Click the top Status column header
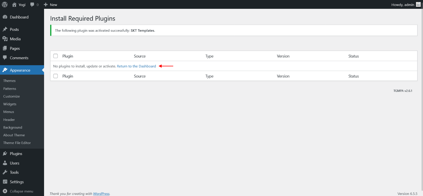 tap(354, 56)
